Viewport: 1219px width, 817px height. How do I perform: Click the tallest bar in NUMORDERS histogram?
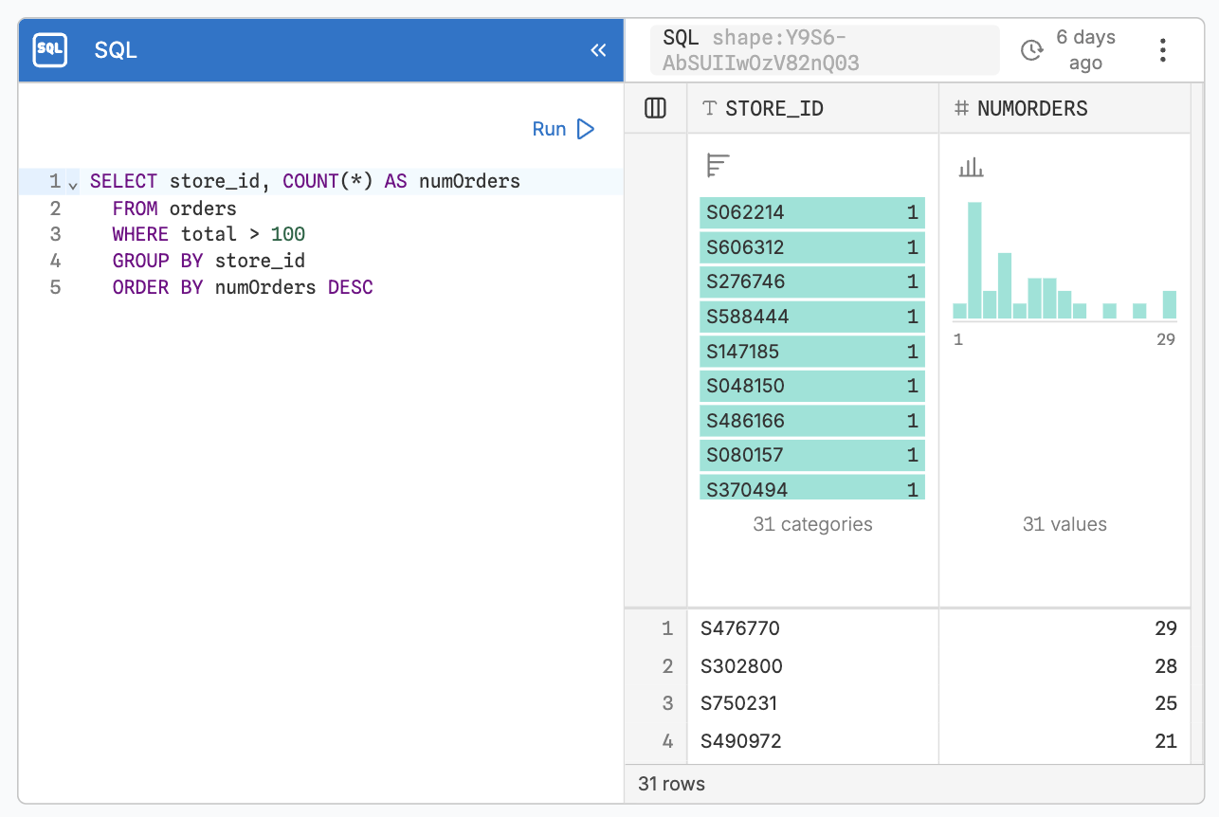point(974,261)
